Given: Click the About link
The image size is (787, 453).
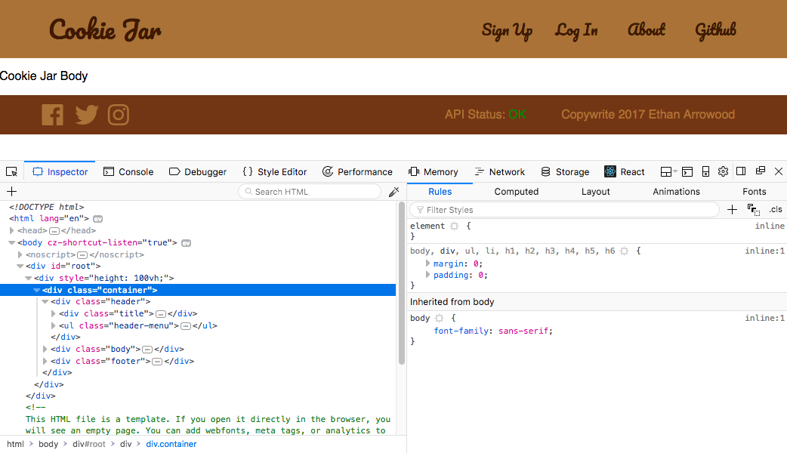Looking at the screenshot, I should coord(647,29).
